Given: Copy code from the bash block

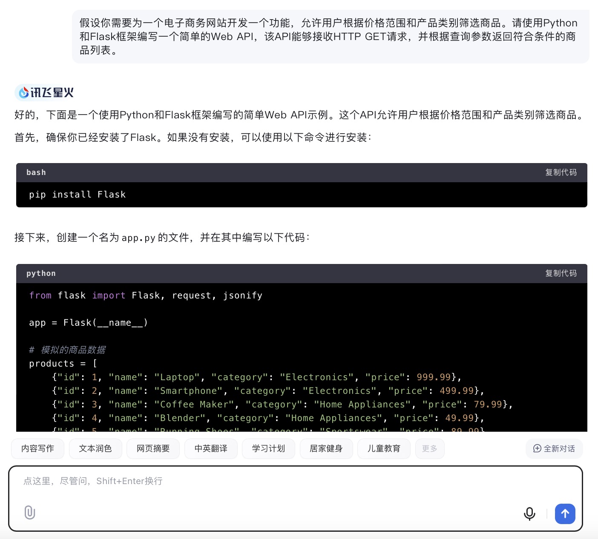Looking at the screenshot, I should [561, 172].
